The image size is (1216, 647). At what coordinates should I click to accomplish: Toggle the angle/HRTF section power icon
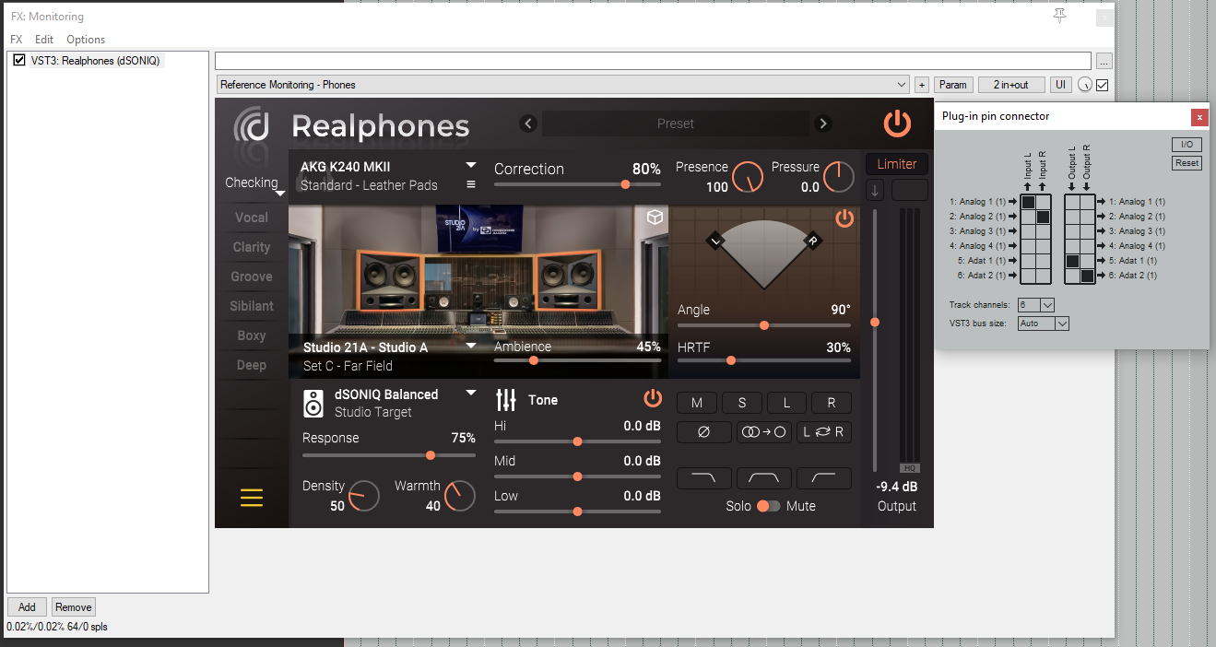(x=844, y=218)
